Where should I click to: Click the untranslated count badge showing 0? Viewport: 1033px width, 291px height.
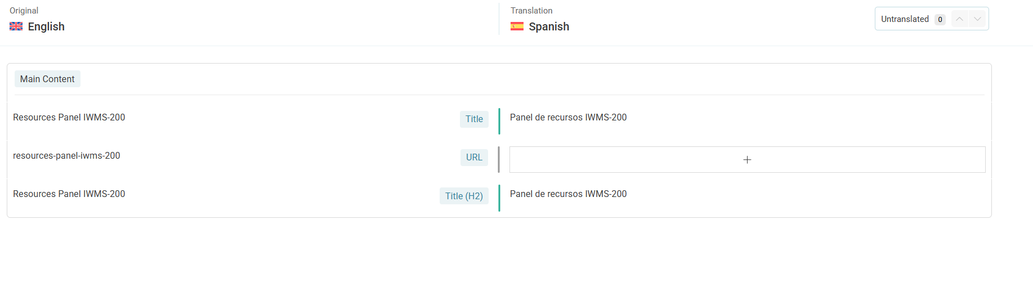click(940, 20)
